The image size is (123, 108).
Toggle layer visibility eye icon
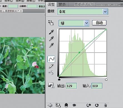(x=74, y=105)
